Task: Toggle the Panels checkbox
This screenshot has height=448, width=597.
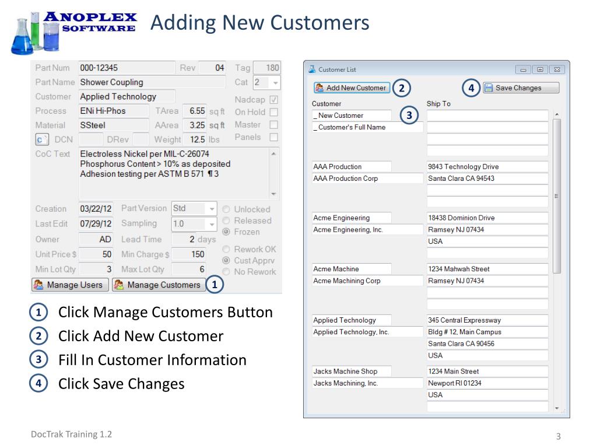Action: 274,137
